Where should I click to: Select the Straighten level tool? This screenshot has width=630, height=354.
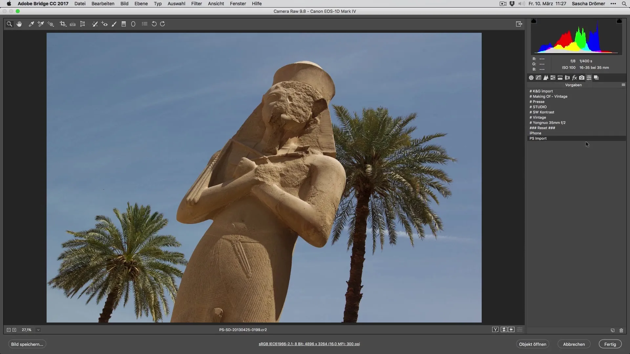point(73,24)
